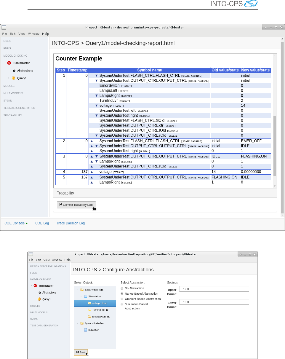Click TurnIndicator red check icon in report window
The height and width of the screenshot is (359, 285).
coord(9,63)
